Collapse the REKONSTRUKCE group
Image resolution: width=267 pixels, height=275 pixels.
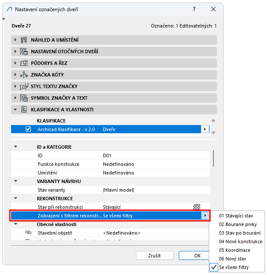(x=16, y=198)
